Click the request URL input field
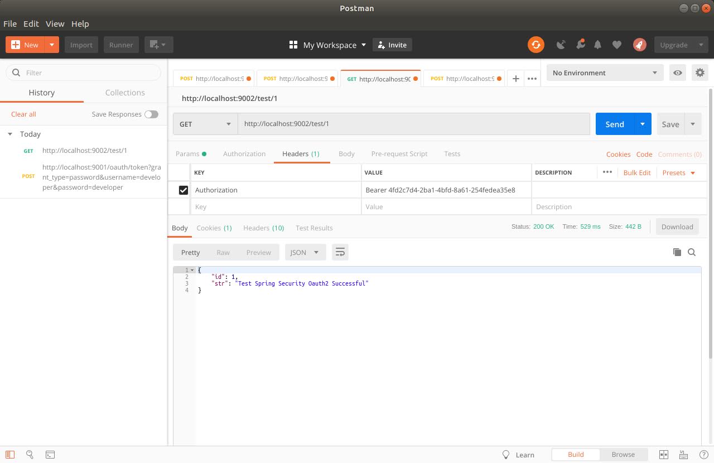This screenshot has height=463, width=714. tap(414, 124)
